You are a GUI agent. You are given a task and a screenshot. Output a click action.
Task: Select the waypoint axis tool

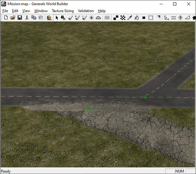[x=166, y=18]
